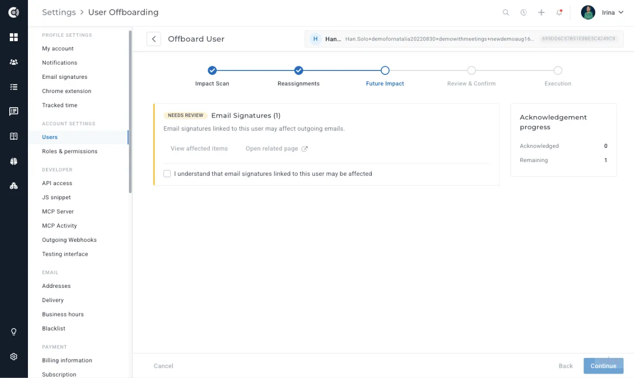Click the plus icon in top bar

[x=541, y=13]
